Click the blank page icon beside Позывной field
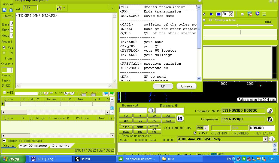Image resolution: width=279 pixels, height=163 pixels. pos(151,110)
